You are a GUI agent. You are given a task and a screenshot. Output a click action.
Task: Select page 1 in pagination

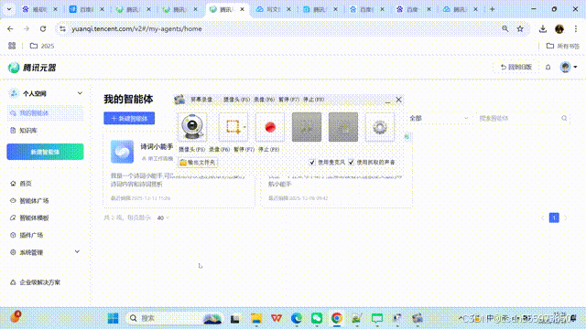pos(554,218)
